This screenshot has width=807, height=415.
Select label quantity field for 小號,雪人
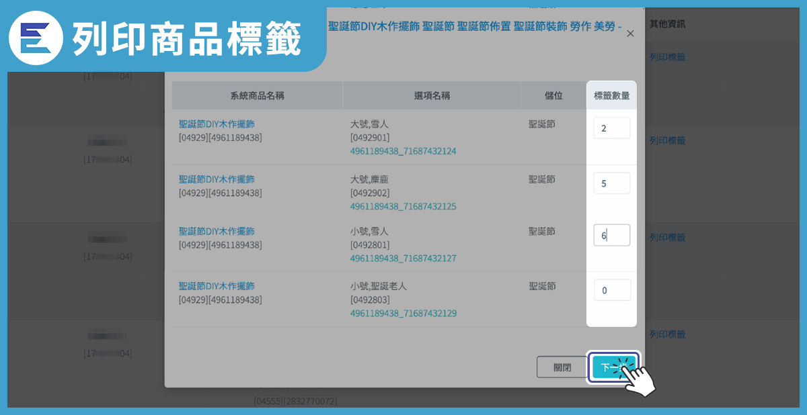click(x=611, y=236)
